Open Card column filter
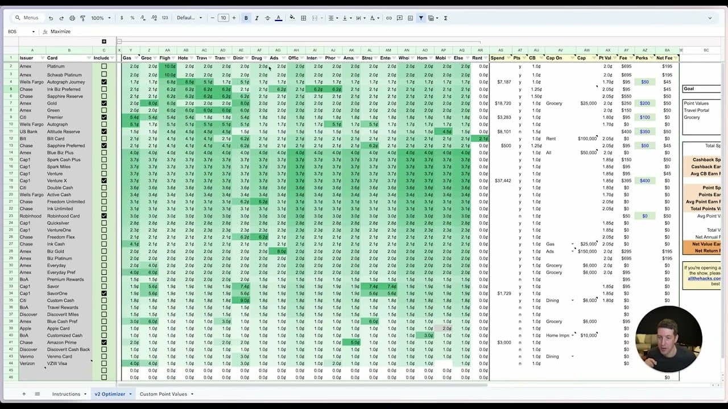 (89, 58)
